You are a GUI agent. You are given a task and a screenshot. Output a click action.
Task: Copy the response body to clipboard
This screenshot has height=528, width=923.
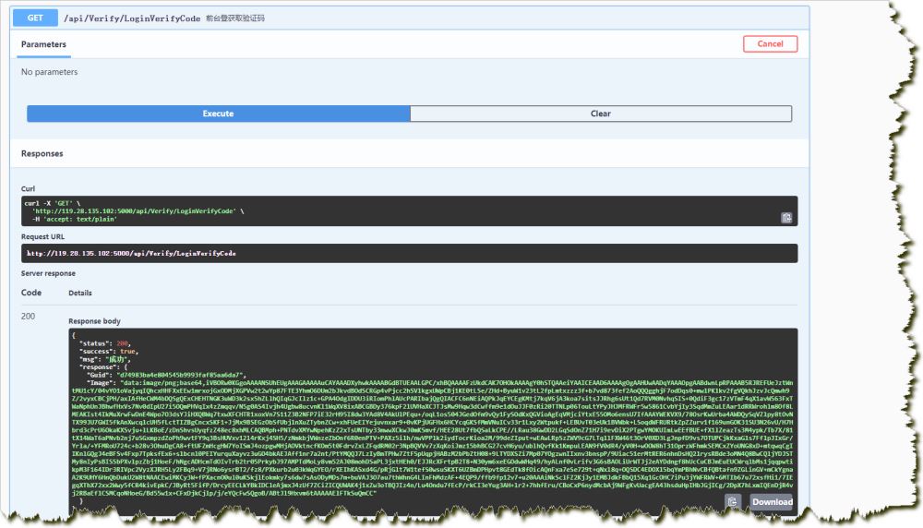[x=732, y=501]
